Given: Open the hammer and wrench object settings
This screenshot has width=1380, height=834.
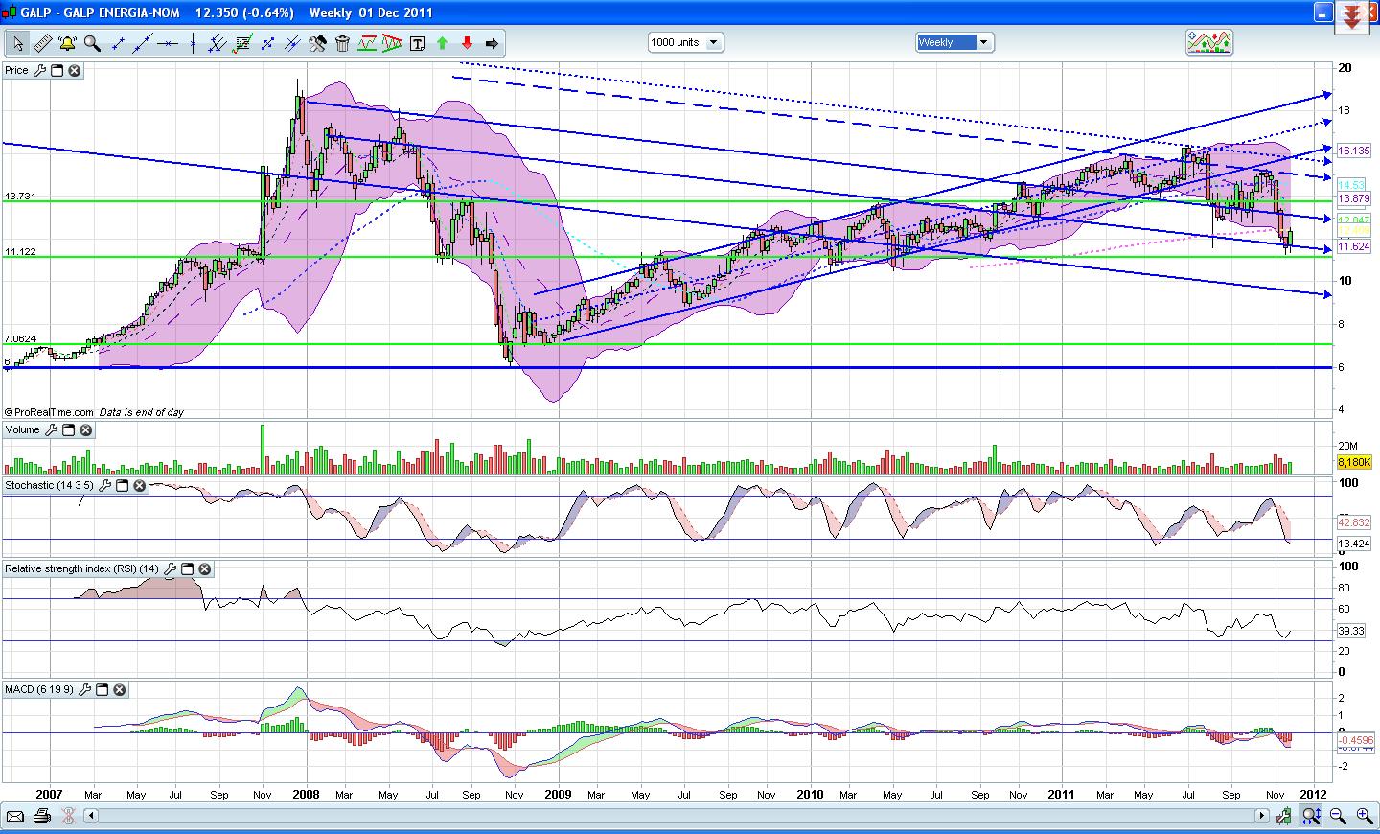Looking at the screenshot, I should [x=317, y=43].
